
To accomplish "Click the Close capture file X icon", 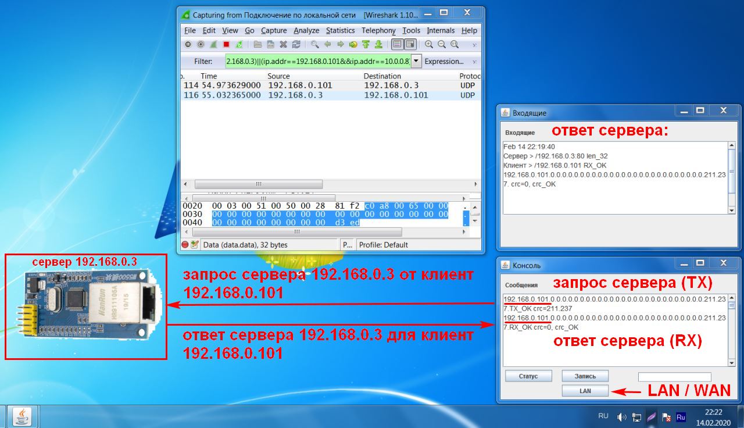I will (x=283, y=44).
